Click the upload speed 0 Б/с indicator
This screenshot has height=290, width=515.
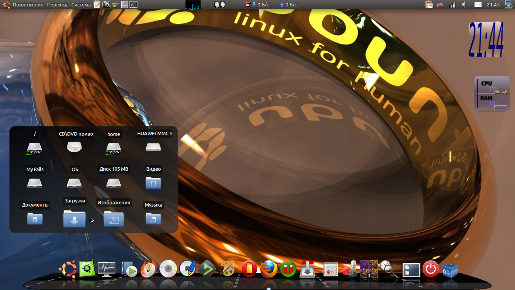click(288, 5)
